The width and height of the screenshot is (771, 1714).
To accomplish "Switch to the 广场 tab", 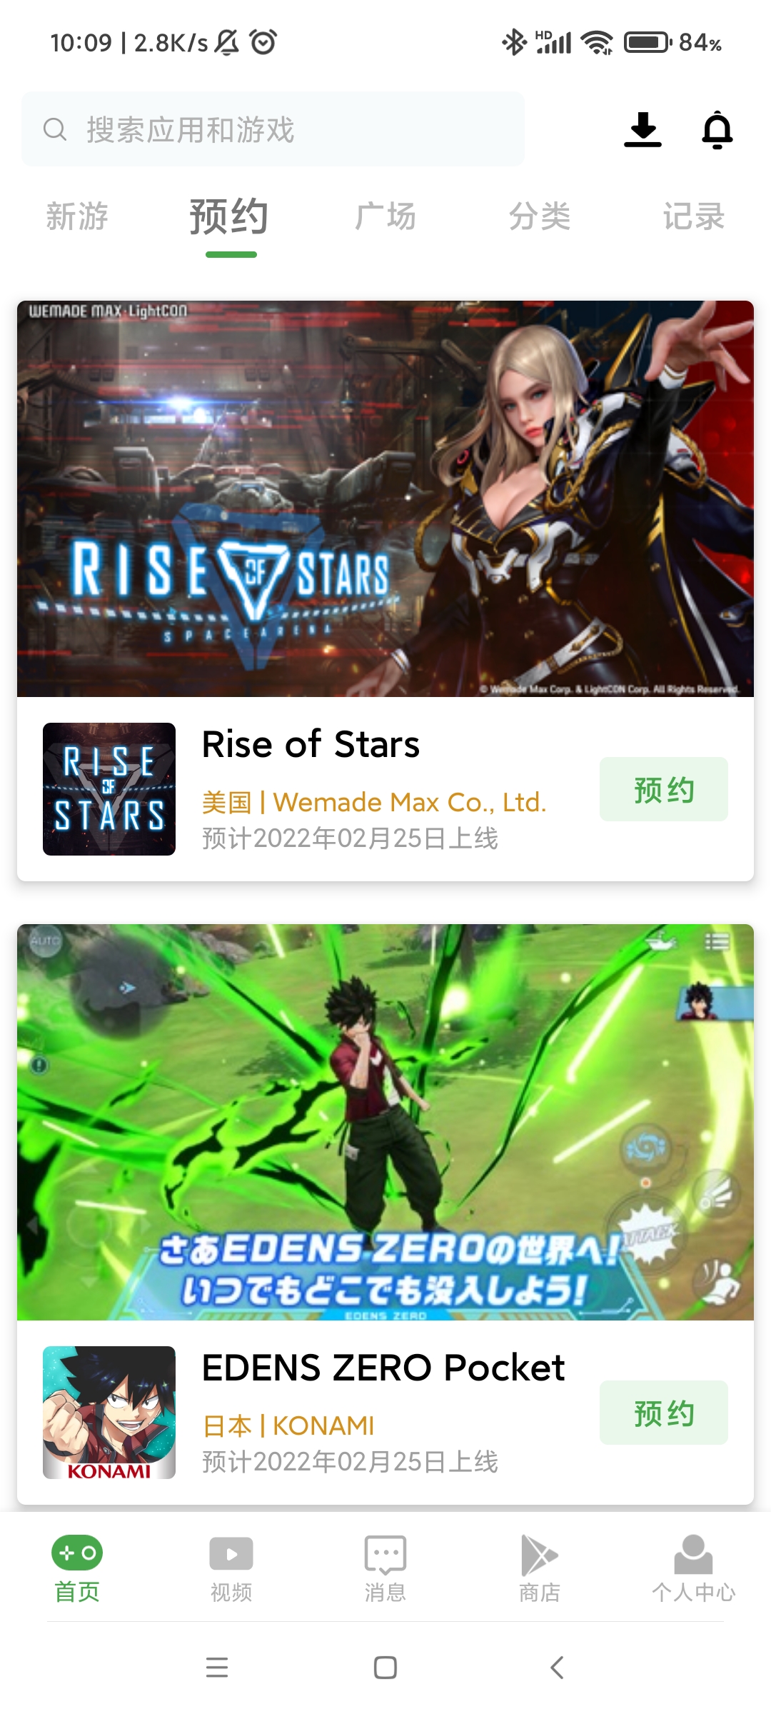I will pyautogui.click(x=385, y=216).
